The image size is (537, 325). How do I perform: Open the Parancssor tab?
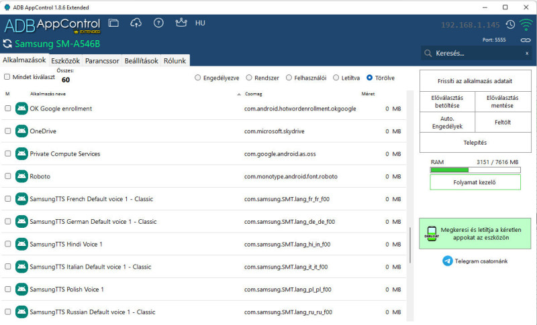(x=102, y=61)
